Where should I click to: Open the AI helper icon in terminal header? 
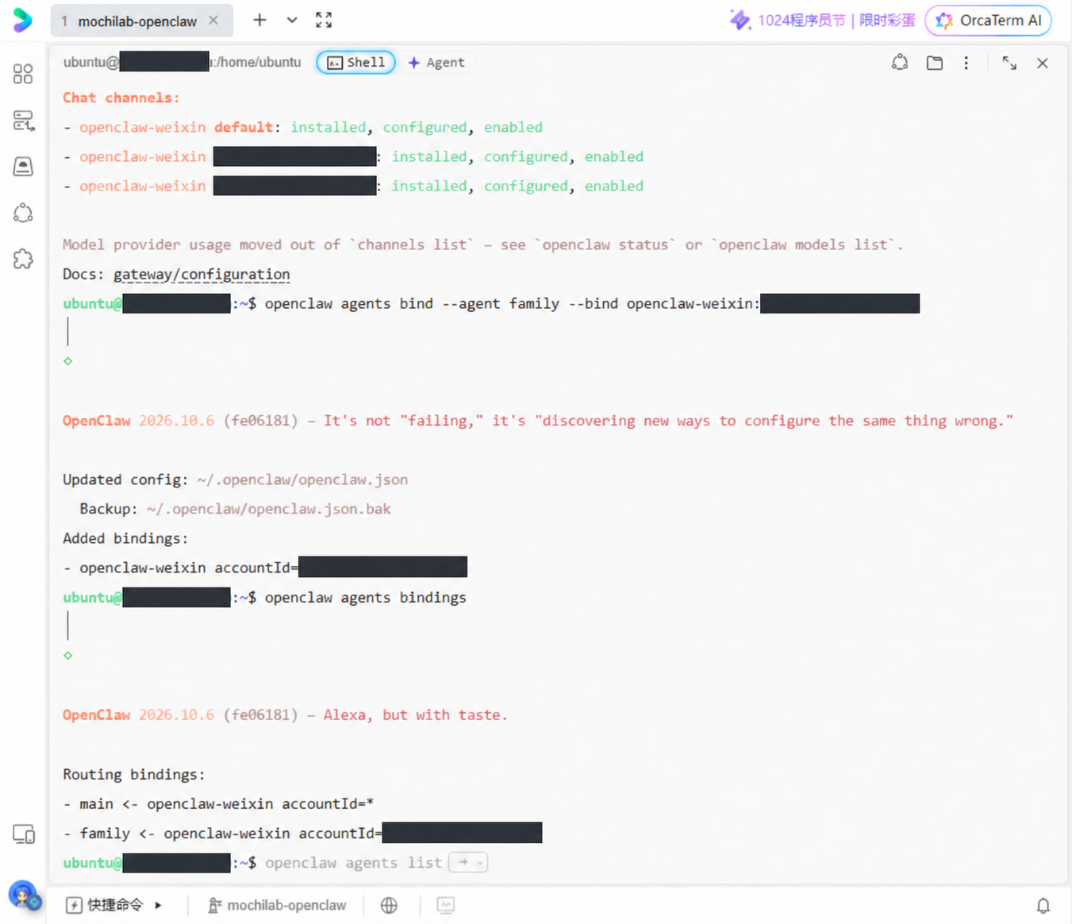point(900,63)
